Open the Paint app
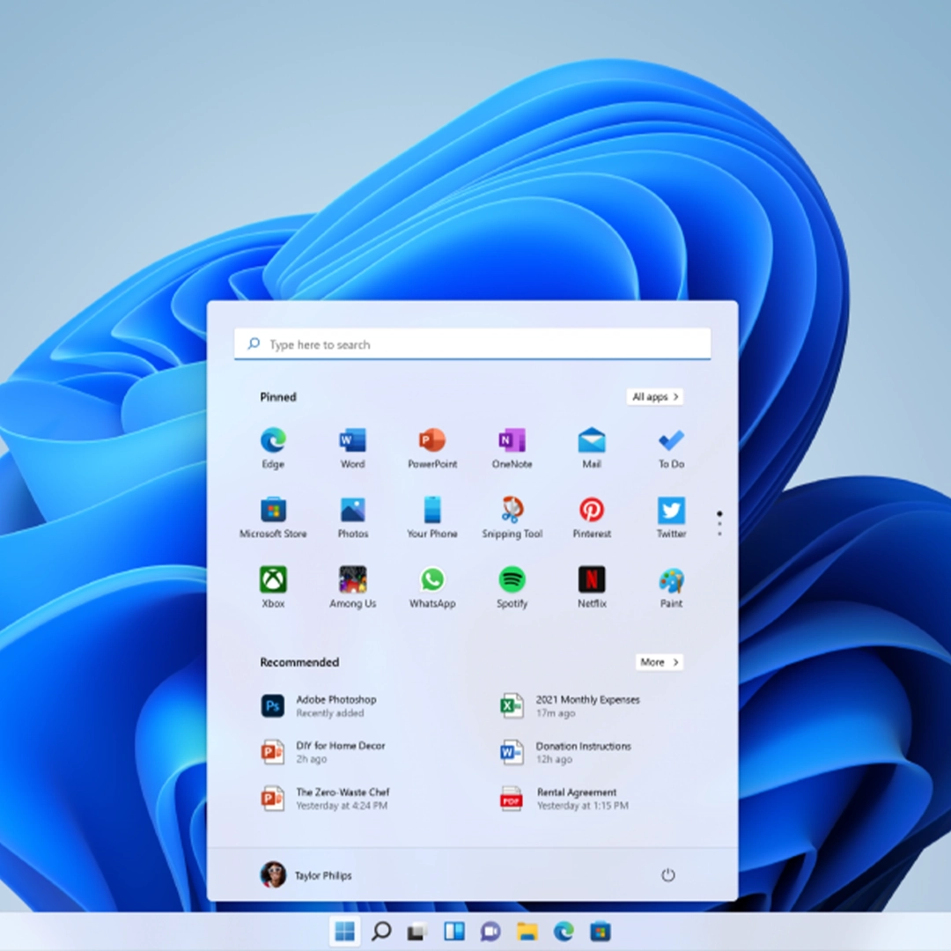This screenshot has height=951, width=951. click(671, 587)
